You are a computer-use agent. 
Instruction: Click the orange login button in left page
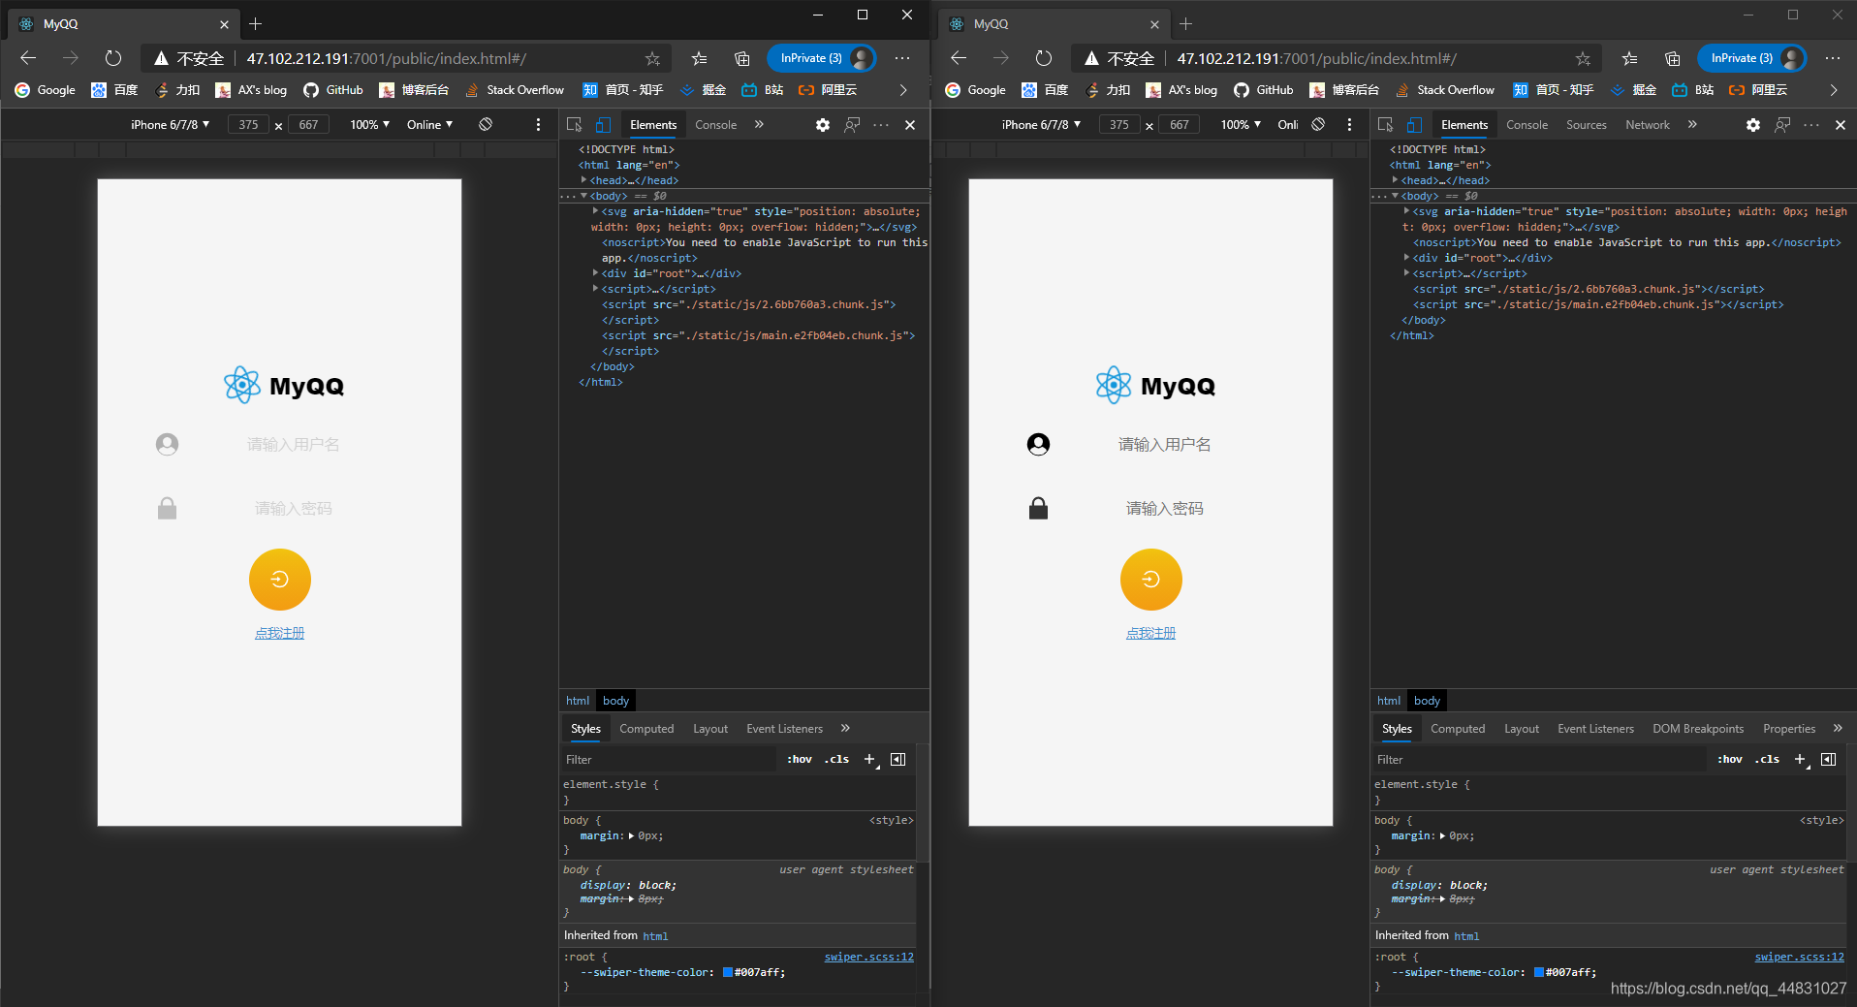tap(280, 580)
